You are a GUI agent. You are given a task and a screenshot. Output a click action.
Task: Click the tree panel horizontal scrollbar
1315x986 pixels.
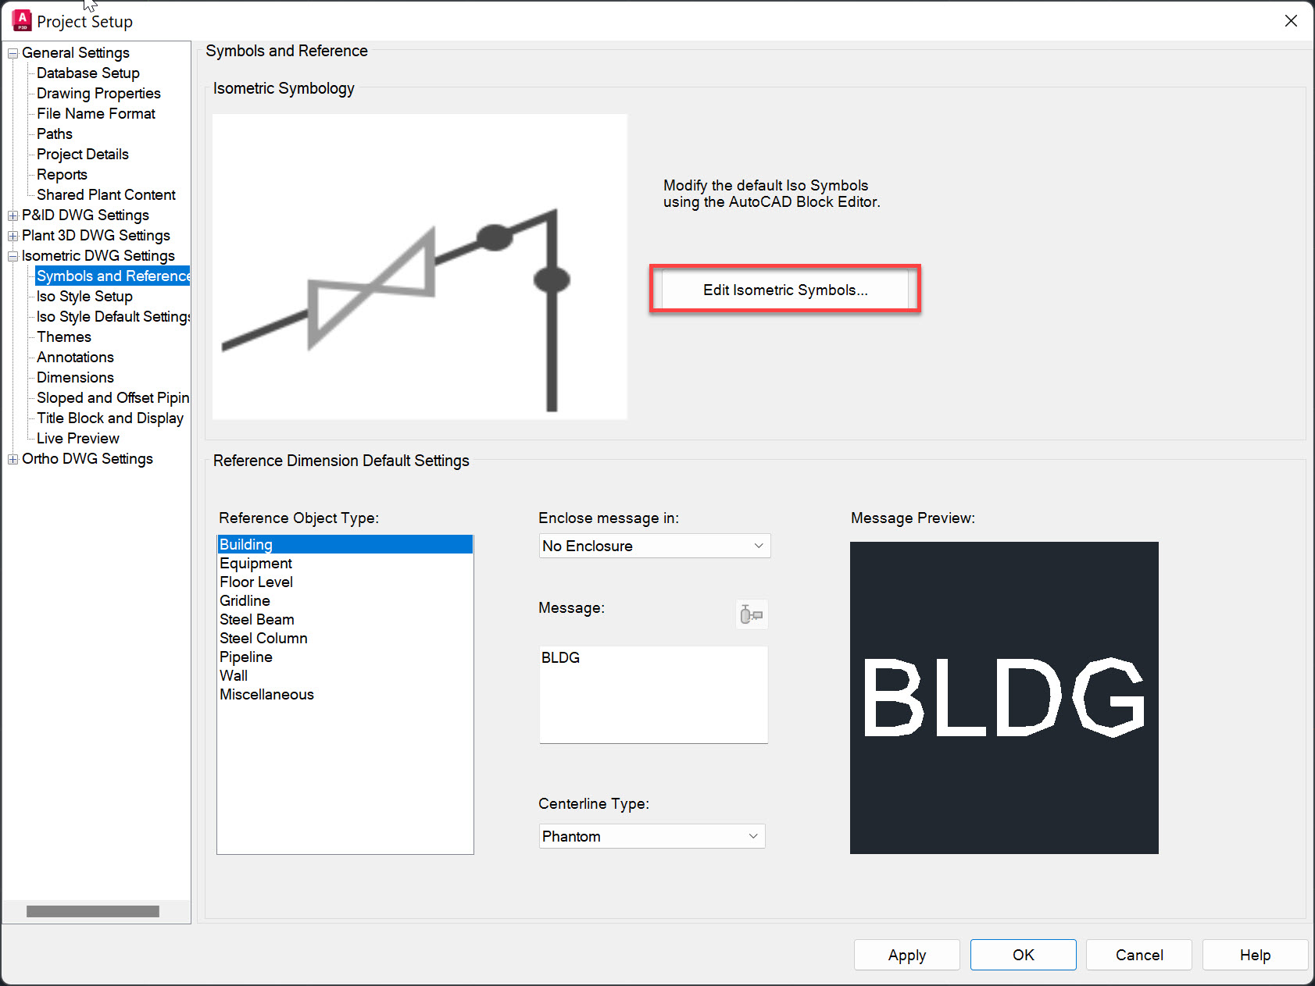(x=93, y=911)
